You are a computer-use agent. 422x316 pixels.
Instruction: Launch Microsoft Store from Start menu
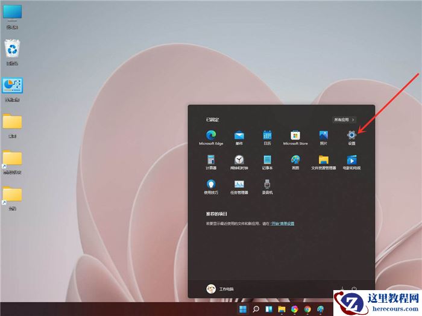[295, 137]
